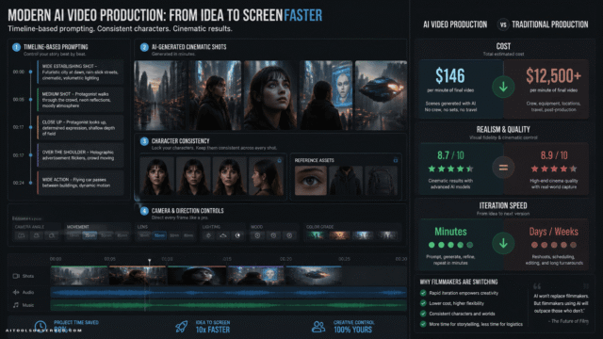The width and height of the screenshot is (603, 339).
Task: Select the last Mood icon
Action: 289,235
